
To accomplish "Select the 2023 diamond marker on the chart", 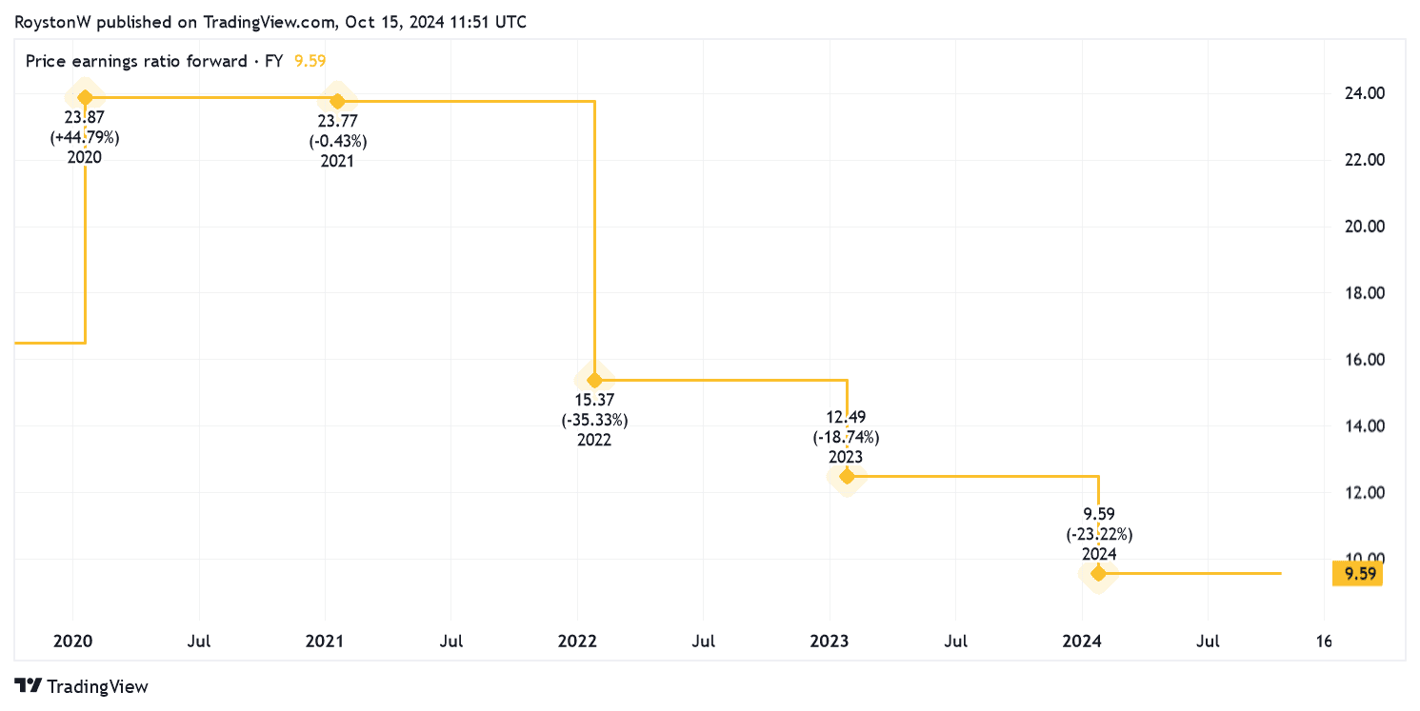I will [x=847, y=476].
